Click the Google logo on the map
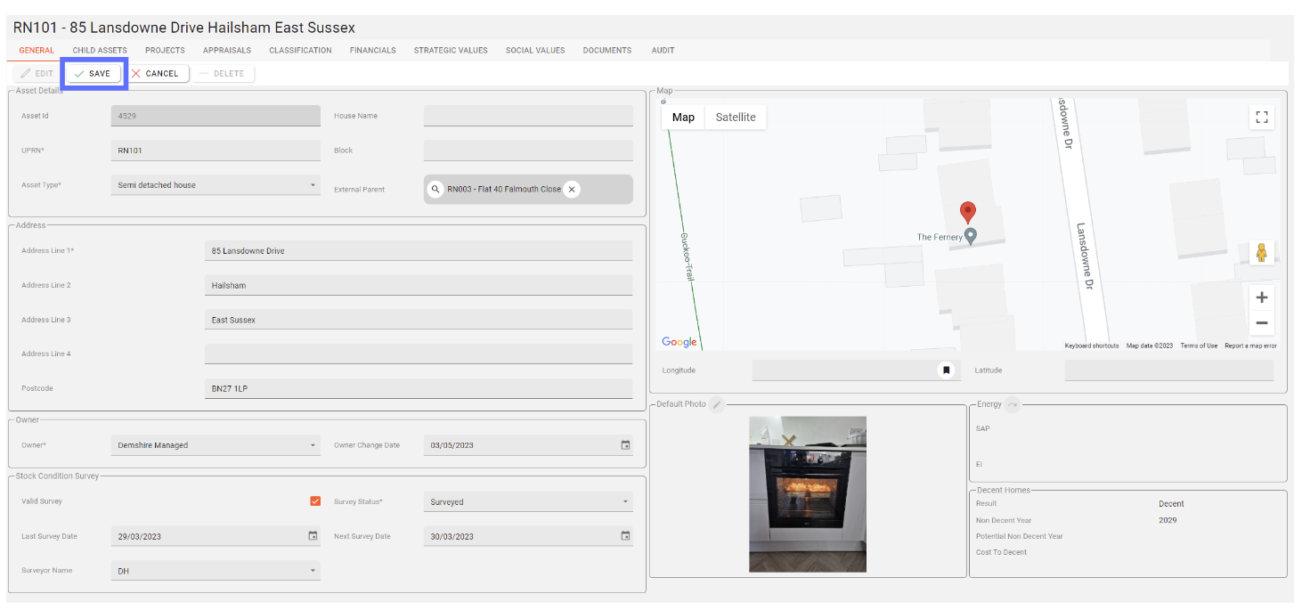Screen dimensions: 1302x610 (679, 342)
